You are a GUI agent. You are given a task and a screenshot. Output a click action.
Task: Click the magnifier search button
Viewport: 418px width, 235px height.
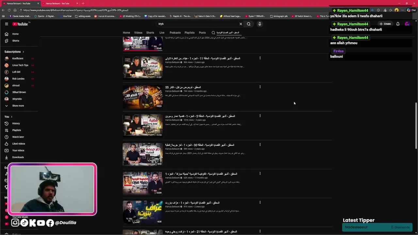[249, 24]
